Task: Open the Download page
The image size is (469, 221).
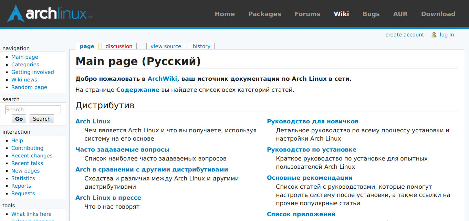Action: pos(438,14)
